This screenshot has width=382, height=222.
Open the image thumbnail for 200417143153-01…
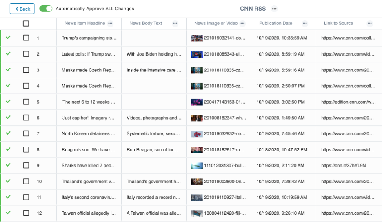(197, 102)
